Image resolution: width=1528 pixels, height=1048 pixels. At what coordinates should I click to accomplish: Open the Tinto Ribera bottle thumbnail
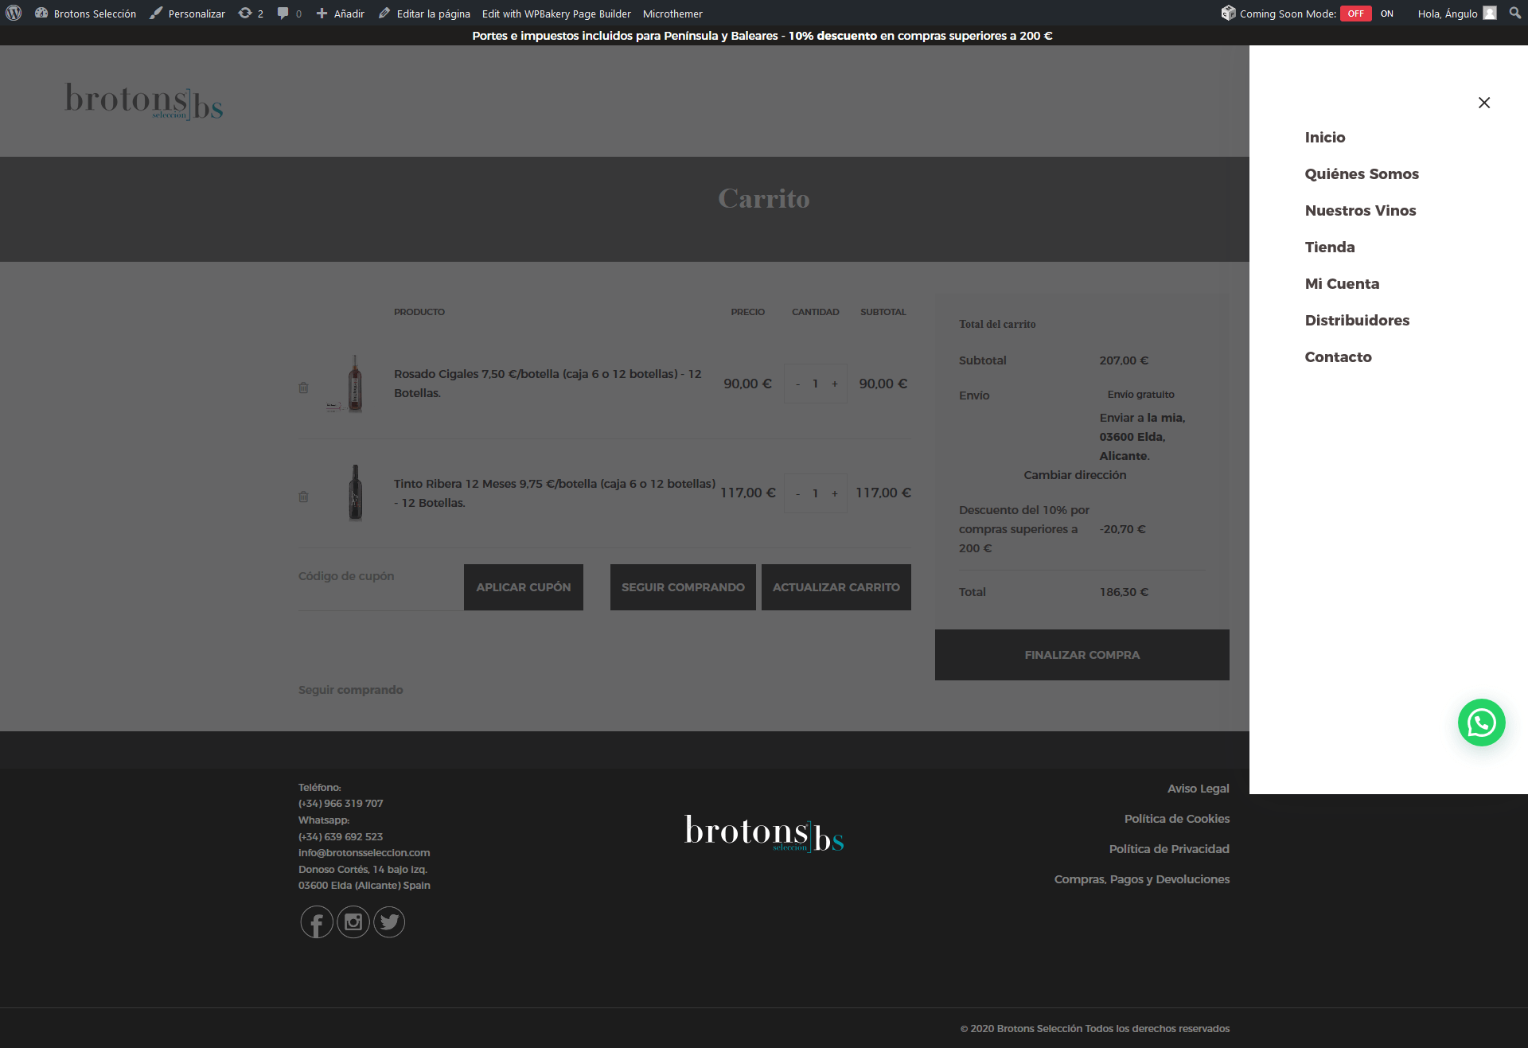[354, 493]
